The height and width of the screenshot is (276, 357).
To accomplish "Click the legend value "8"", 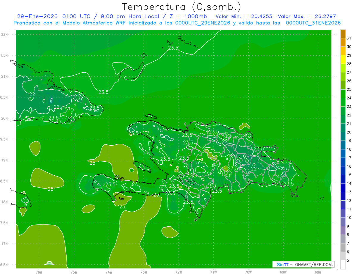I will [x=348, y=235].
